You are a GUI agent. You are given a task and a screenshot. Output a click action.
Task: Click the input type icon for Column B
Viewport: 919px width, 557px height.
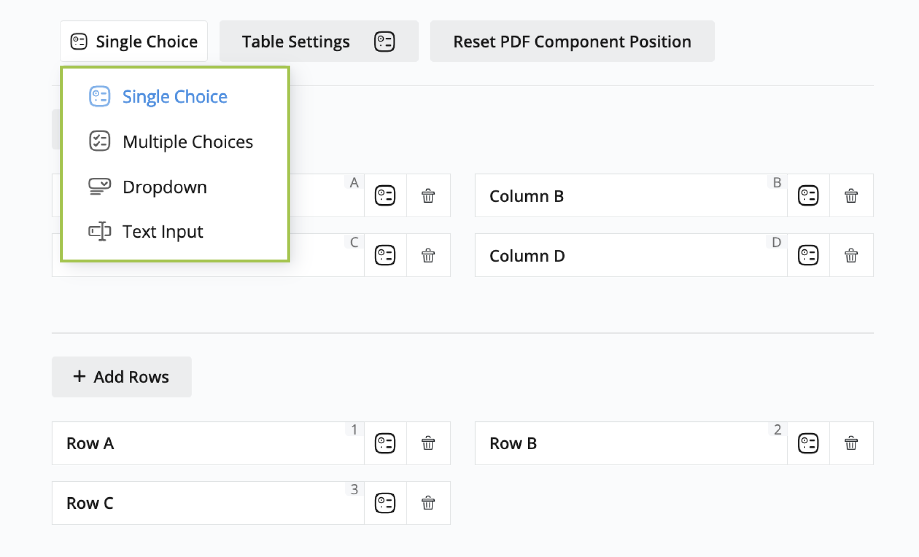[808, 196]
